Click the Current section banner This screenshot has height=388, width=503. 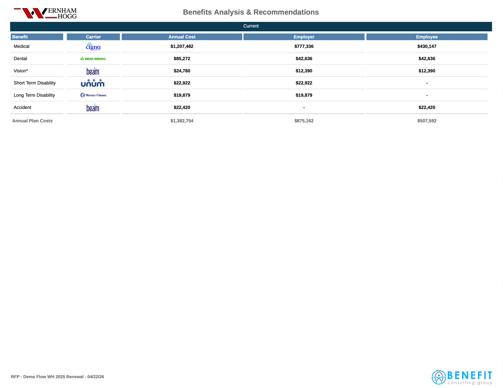(251, 26)
